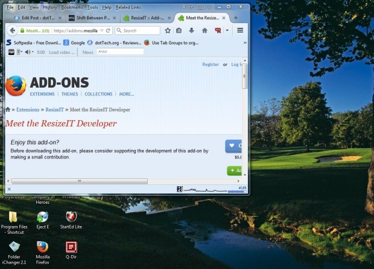
Task: Open the View menu
Action: (34, 7)
